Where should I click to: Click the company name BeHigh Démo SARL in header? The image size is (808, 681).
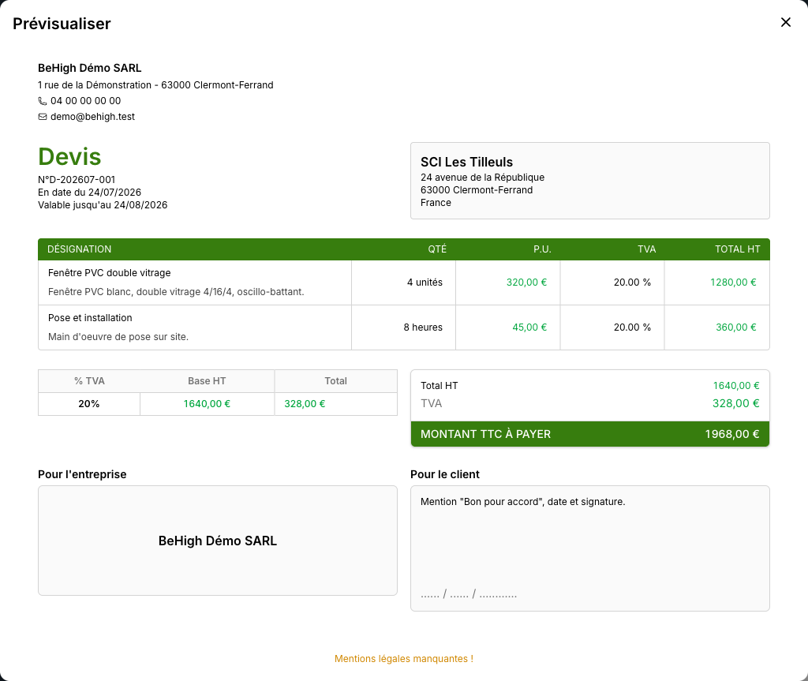point(90,68)
